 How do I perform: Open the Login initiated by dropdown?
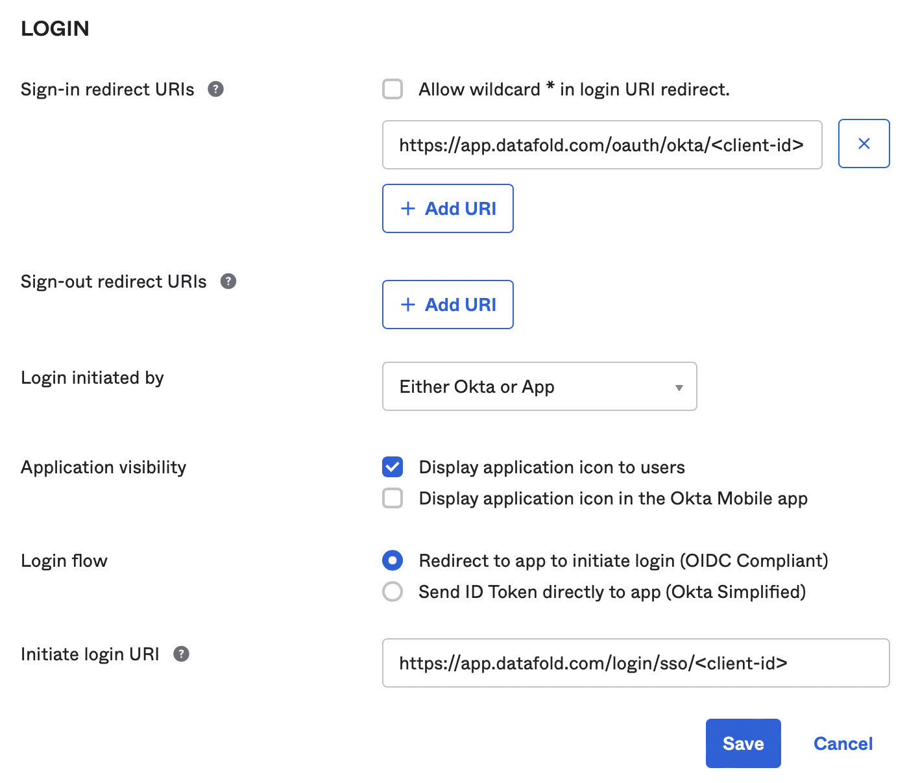[x=540, y=386]
